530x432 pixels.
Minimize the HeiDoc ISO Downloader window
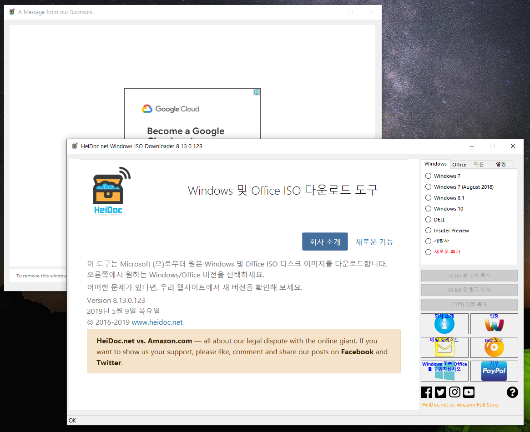coord(471,146)
